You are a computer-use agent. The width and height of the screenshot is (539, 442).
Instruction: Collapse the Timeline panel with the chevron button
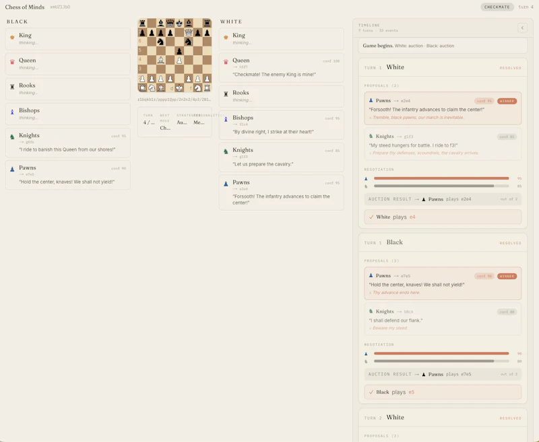click(522, 28)
